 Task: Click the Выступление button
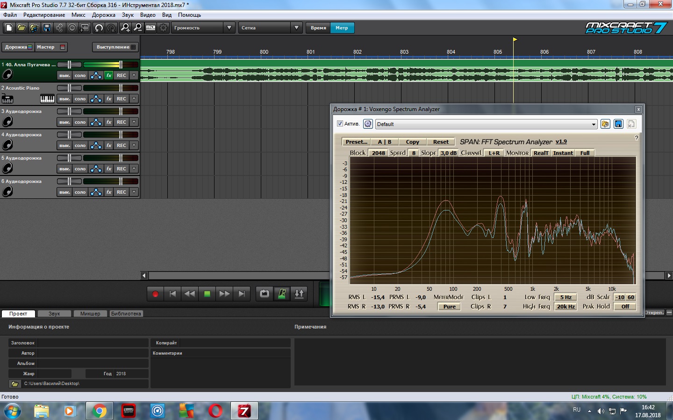click(x=115, y=47)
